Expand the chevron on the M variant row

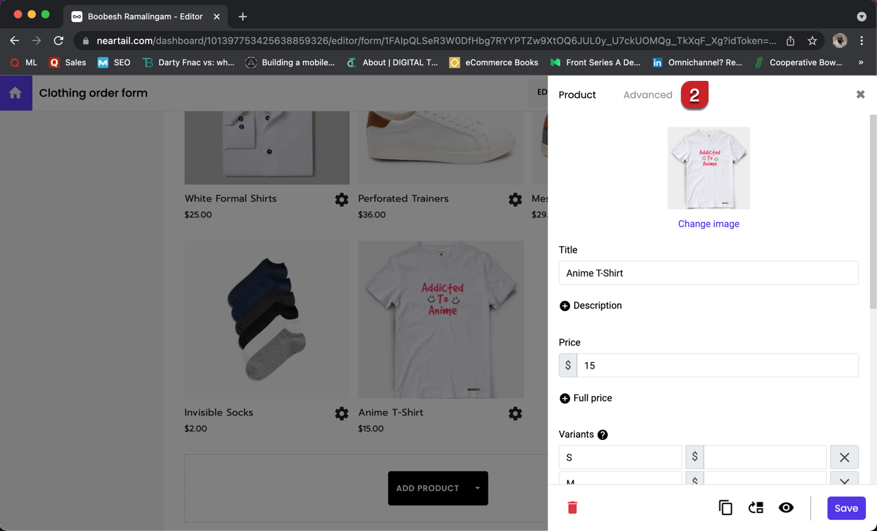coord(844,482)
